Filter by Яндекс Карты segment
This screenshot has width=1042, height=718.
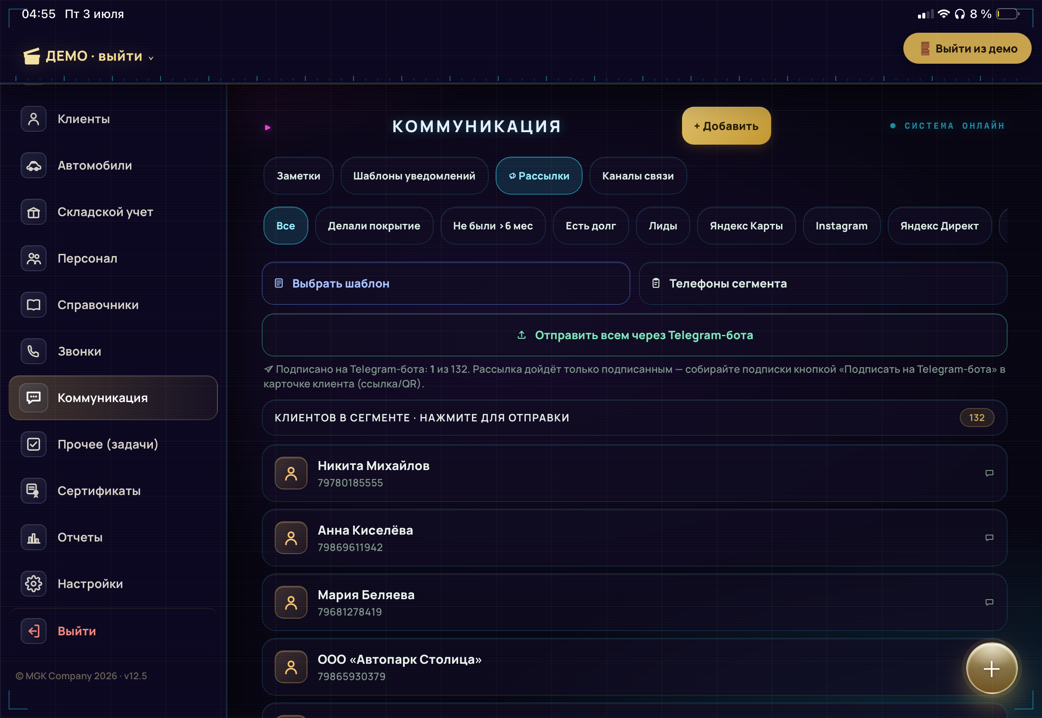point(746,226)
